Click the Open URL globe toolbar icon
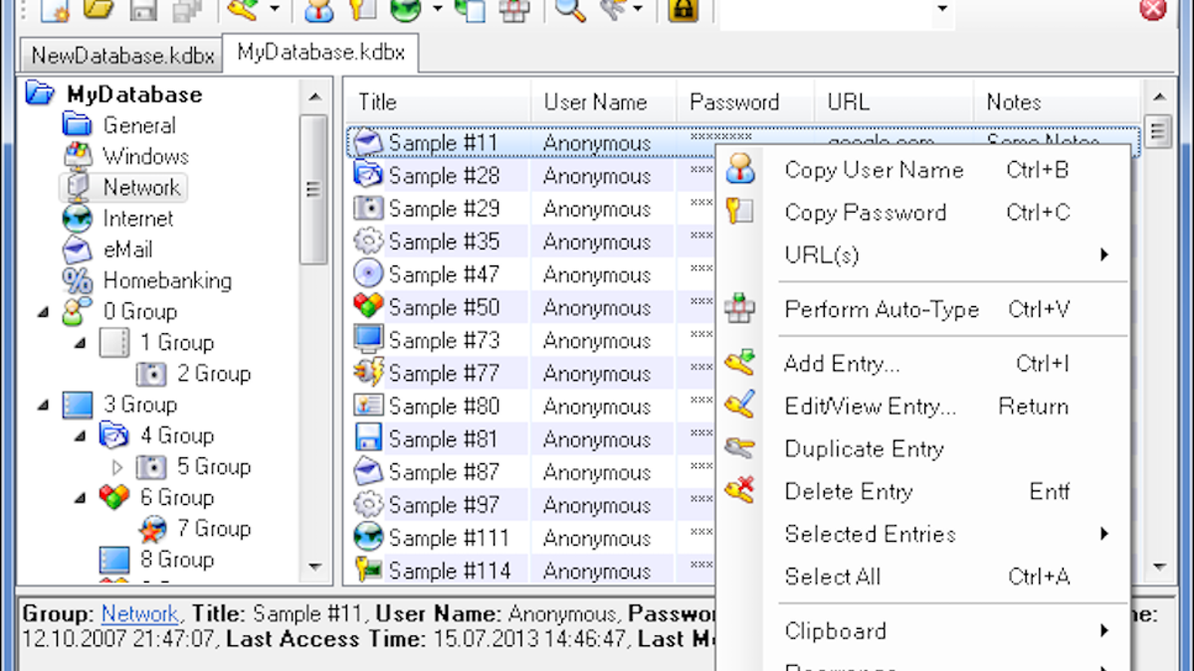The width and height of the screenshot is (1194, 671). (405, 10)
